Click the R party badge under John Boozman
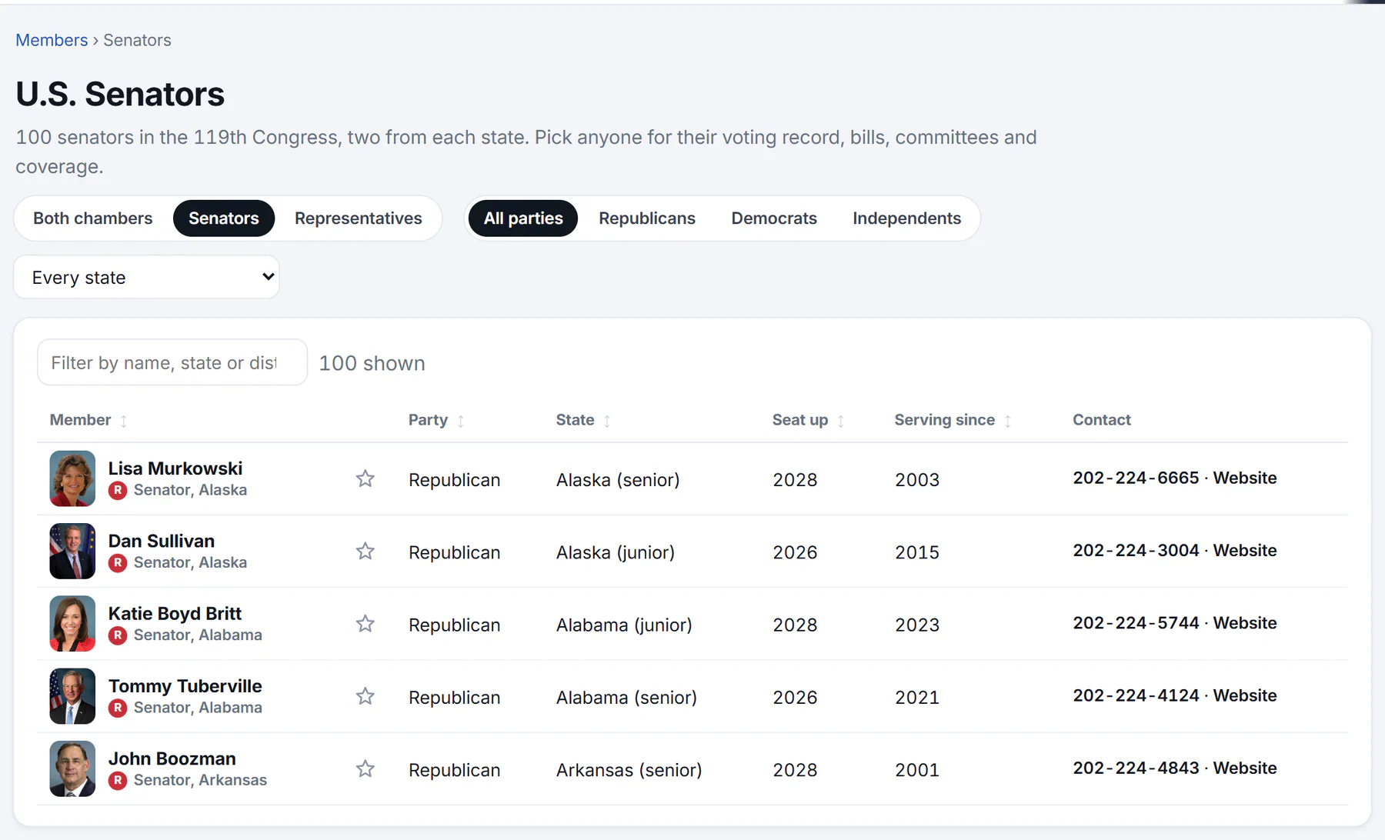 click(x=118, y=781)
